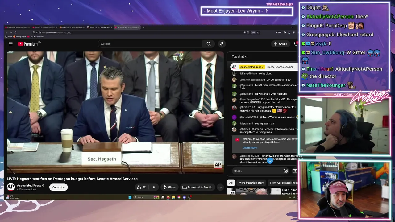Select the From Associated Press chip
This screenshot has width=395, height=222.
point(284,183)
